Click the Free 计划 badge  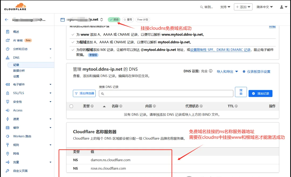pos(143,20)
